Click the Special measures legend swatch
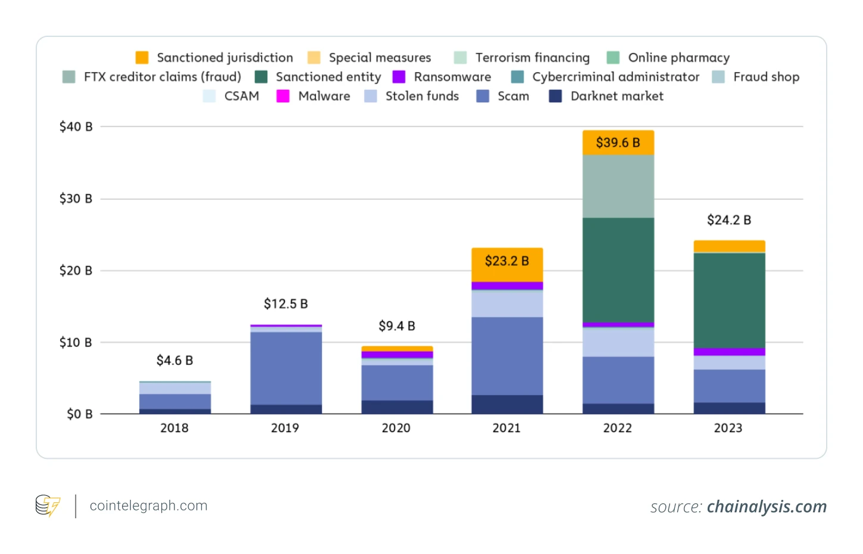863x554 pixels. pos(314,58)
